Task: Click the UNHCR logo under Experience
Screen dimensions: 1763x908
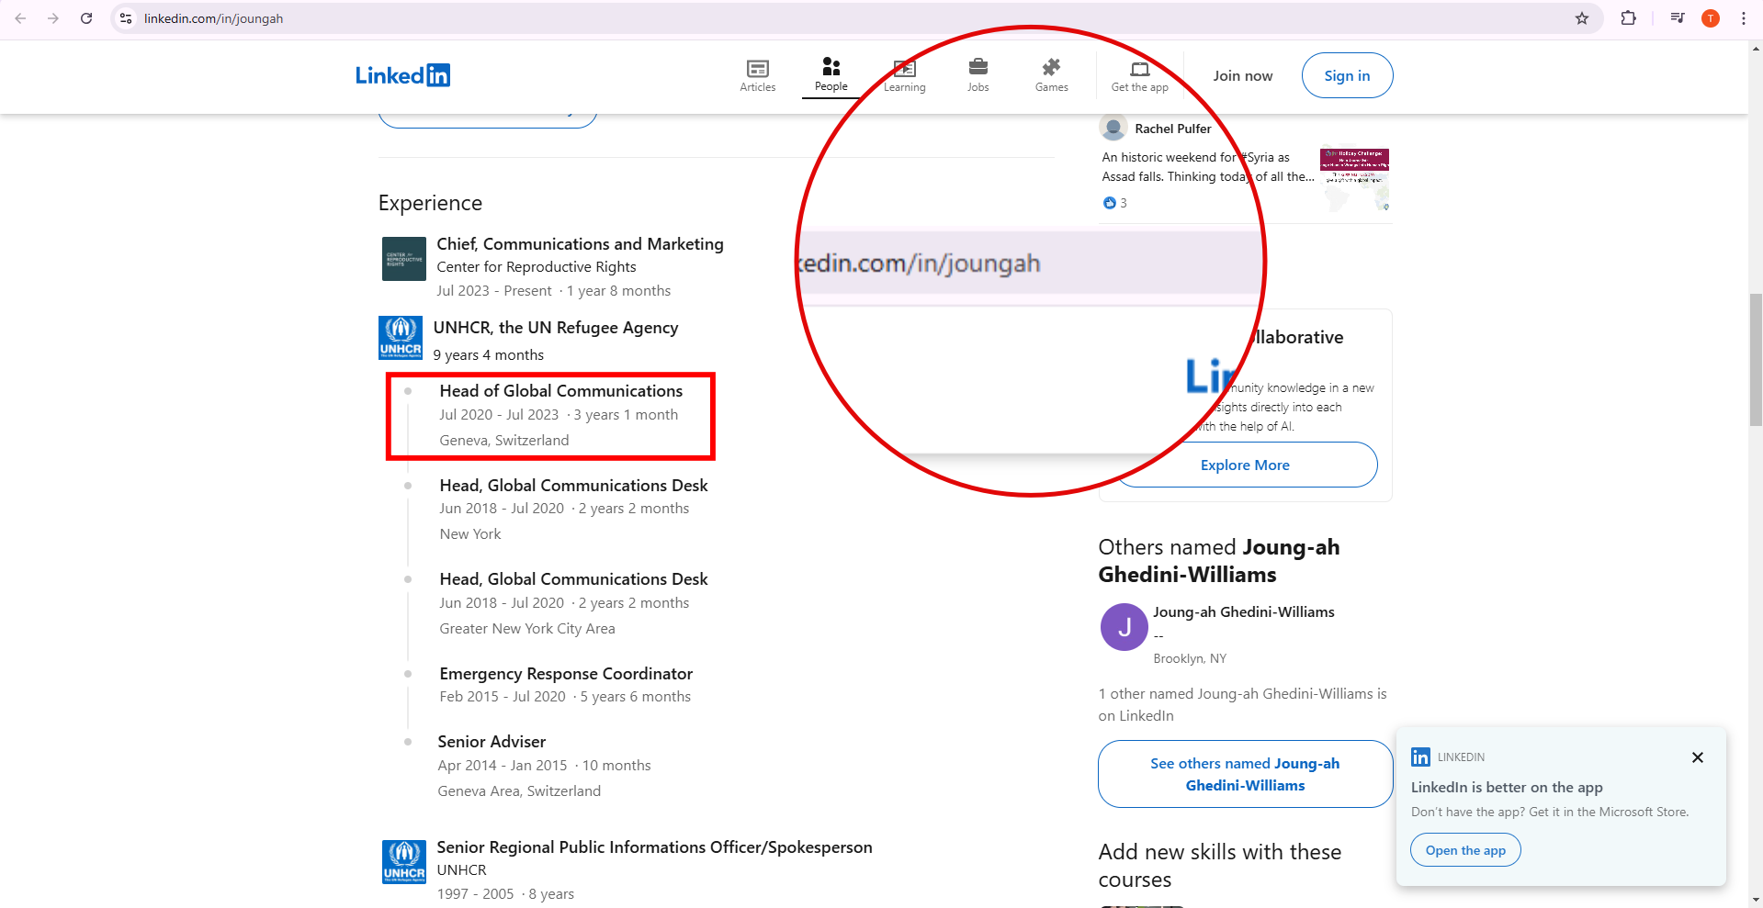Action: [x=401, y=338]
